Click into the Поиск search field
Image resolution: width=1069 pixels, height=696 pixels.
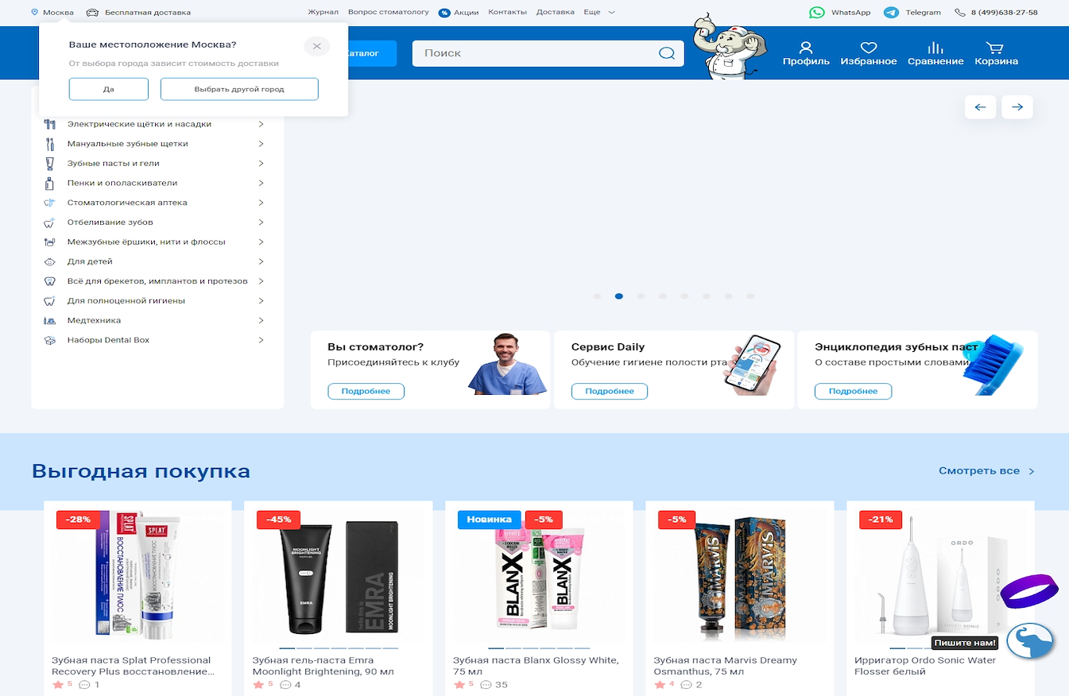[x=548, y=53]
